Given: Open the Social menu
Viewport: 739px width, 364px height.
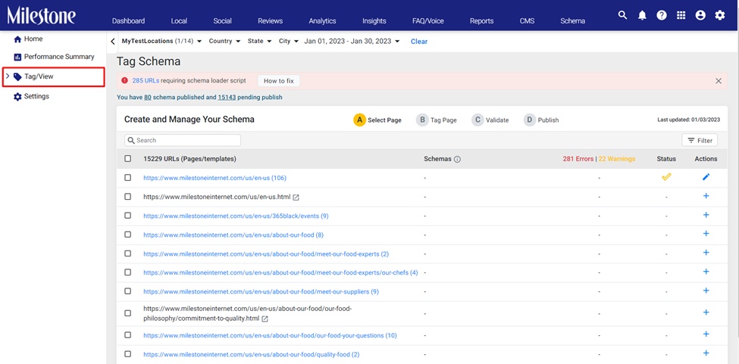Looking at the screenshot, I should [222, 20].
